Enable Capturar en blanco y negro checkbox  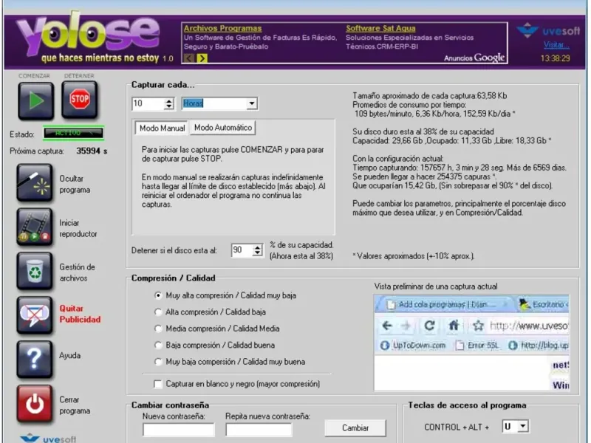point(158,384)
